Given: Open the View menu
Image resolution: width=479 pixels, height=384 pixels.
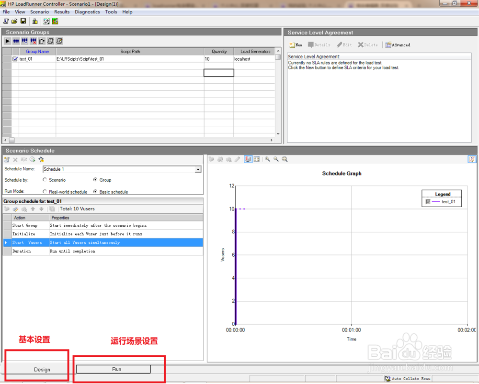Looking at the screenshot, I should (x=20, y=12).
